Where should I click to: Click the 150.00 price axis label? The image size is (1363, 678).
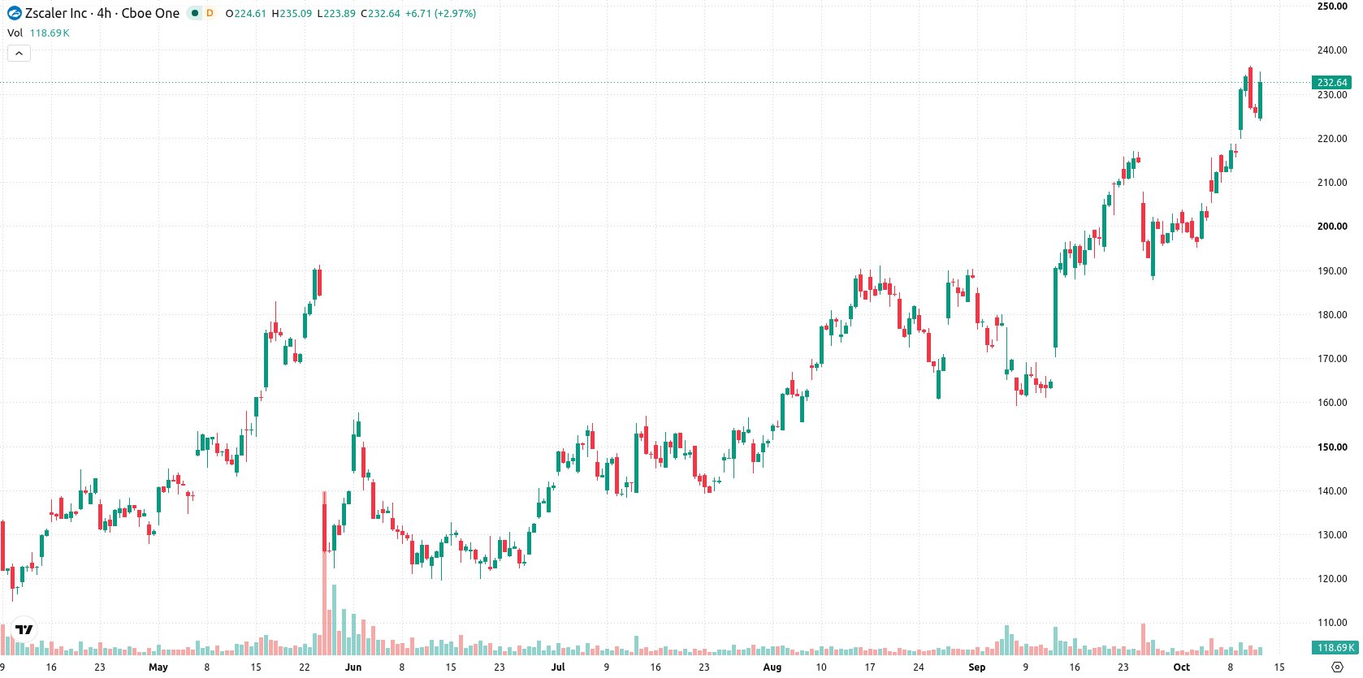[1332, 447]
